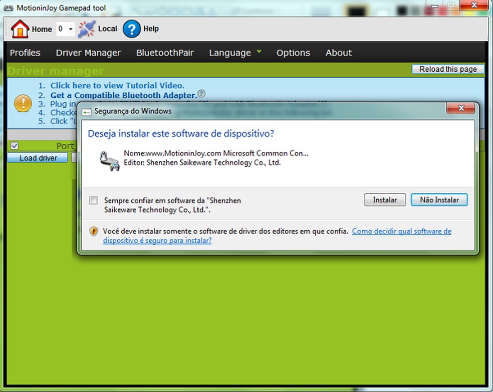Click the yellow warning exclamation icon

(x=23, y=103)
